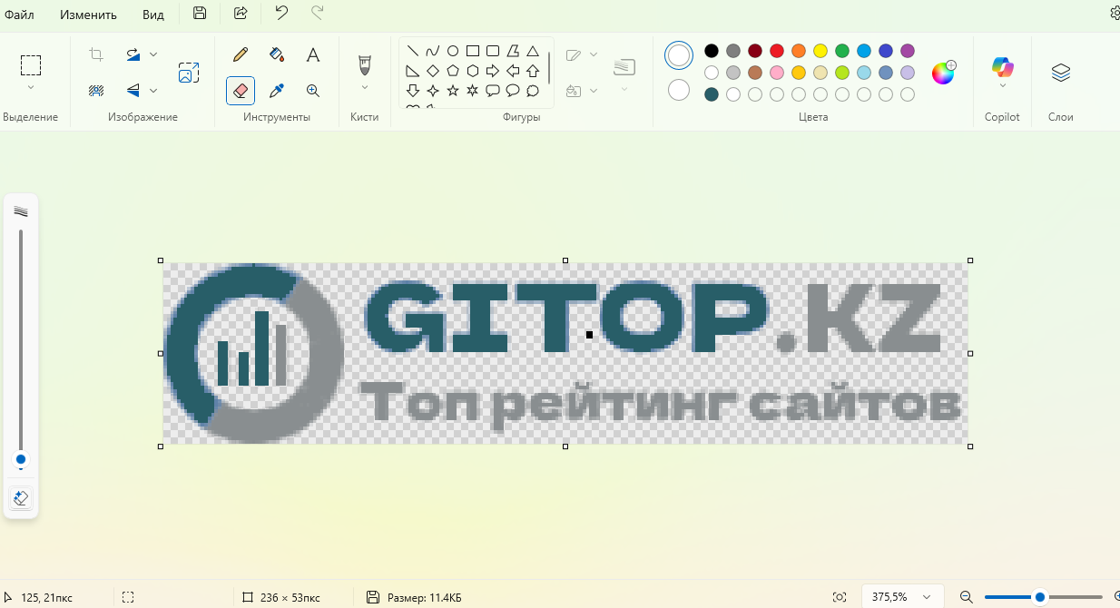
Task: Click the Undo arrow
Action: (281, 14)
